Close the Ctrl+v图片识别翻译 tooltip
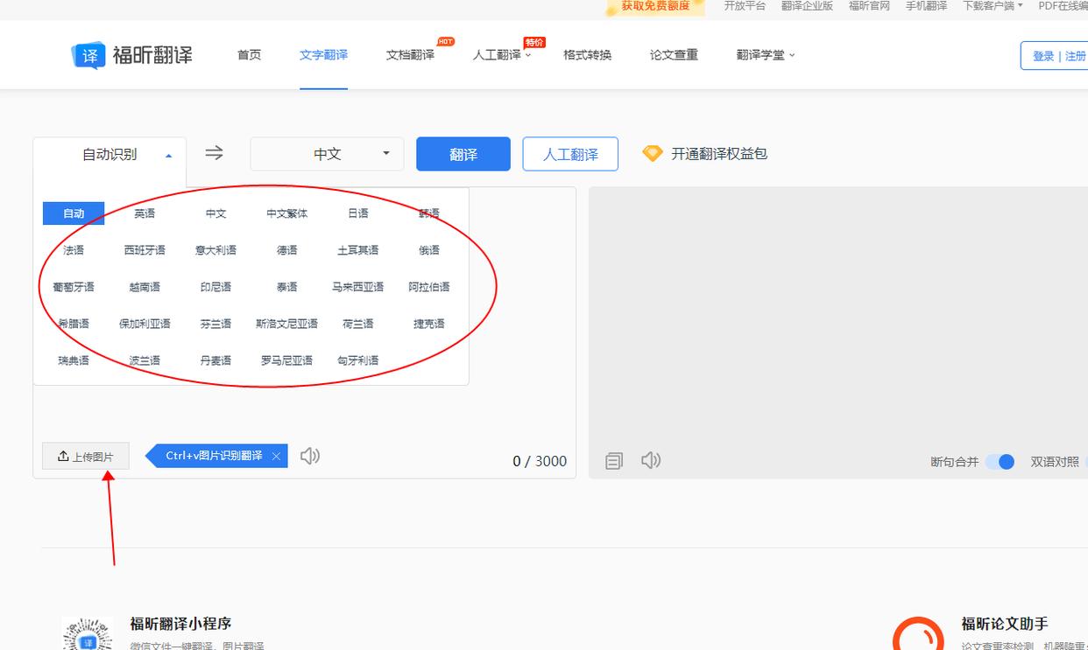This screenshot has width=1088, height=650. coord(276,456)
